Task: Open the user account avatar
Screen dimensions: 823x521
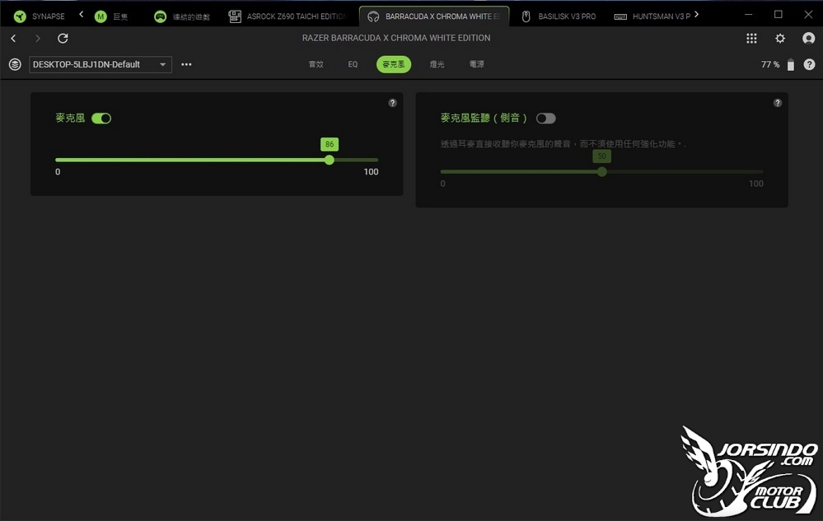Action: (x=809, y=38)
